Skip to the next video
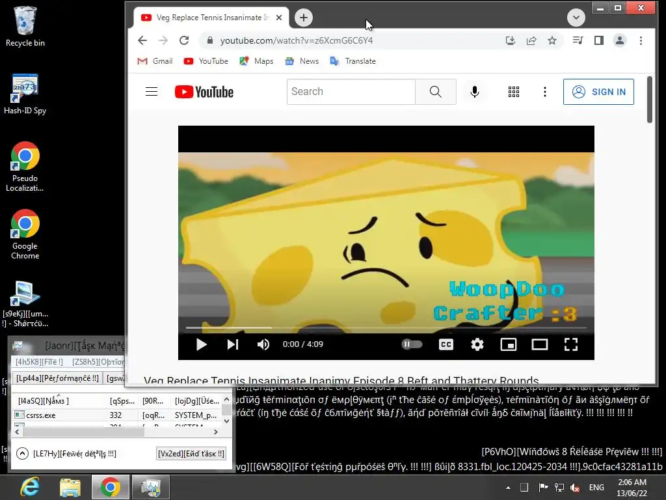Image resolution: width=666 pixels, height=500 pixels. (x=233, y=344)
